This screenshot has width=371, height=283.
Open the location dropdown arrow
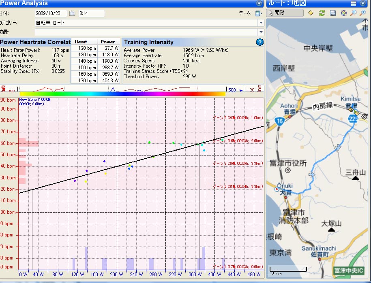261,32
